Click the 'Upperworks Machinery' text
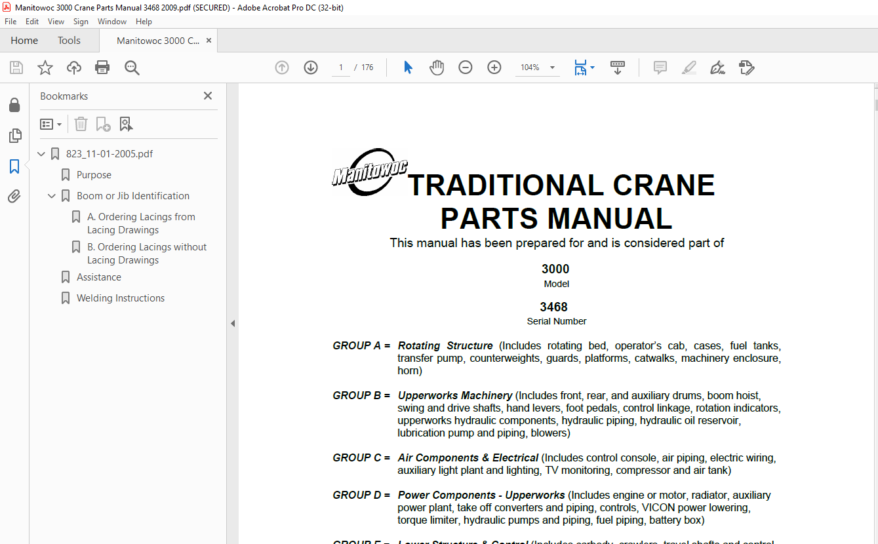The height and width of the screenshot is (544, 878). [x=455, y=395]
